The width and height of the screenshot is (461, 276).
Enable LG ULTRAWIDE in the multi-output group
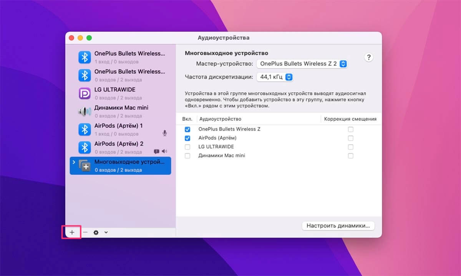point(187,147)
